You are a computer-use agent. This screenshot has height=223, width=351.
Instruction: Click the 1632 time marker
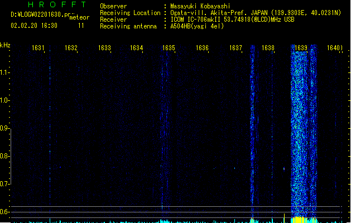pos(71,48)
